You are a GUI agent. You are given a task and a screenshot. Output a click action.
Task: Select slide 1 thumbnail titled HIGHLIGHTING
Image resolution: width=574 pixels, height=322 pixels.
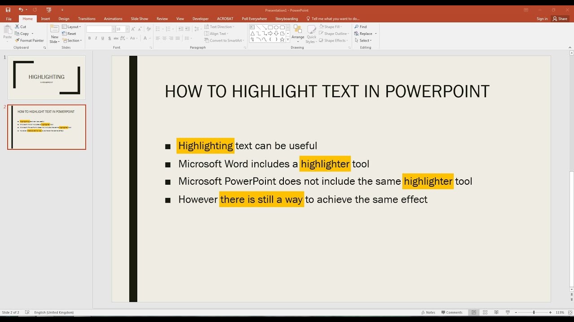pyautogui.click(x=47, y=77)
